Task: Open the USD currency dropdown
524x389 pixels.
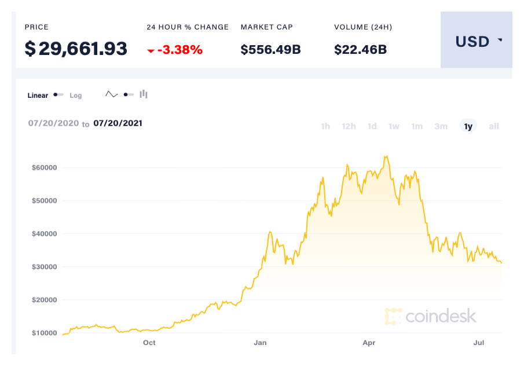Action: pos(476,40)
